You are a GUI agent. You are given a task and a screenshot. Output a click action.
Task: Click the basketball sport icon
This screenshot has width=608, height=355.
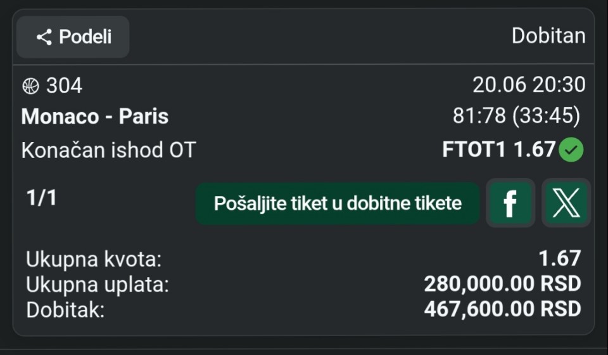[x=30, y=86]
